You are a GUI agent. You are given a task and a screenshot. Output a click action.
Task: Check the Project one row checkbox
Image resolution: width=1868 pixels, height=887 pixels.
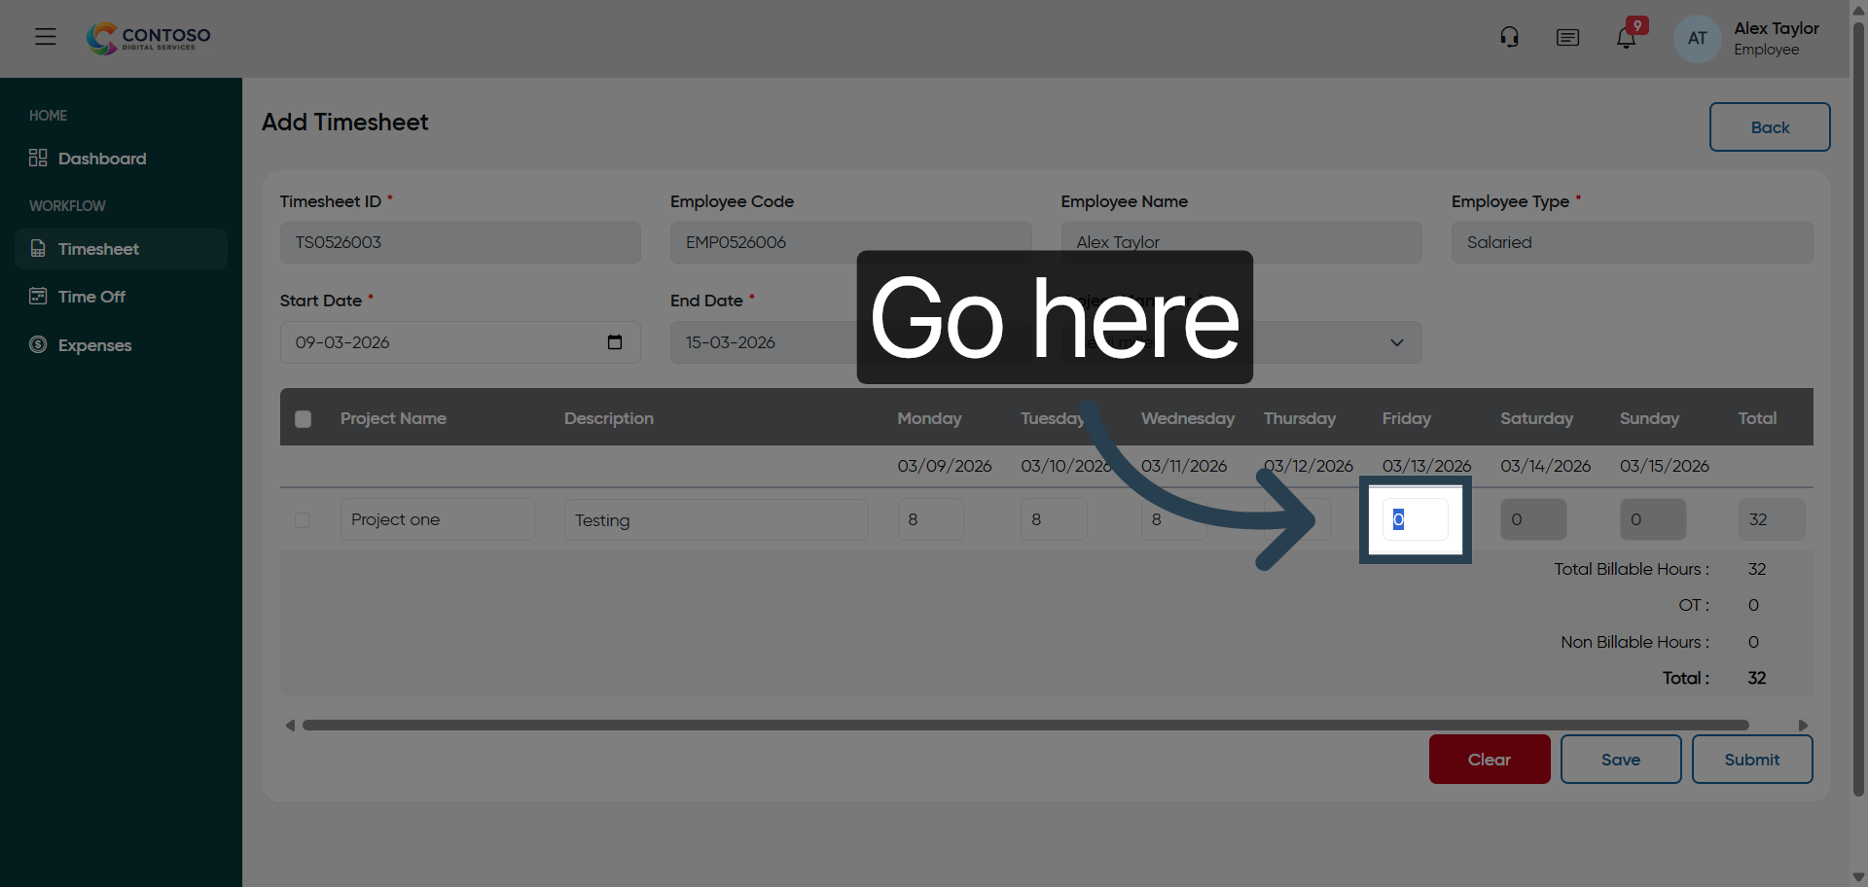click(302, 519)
